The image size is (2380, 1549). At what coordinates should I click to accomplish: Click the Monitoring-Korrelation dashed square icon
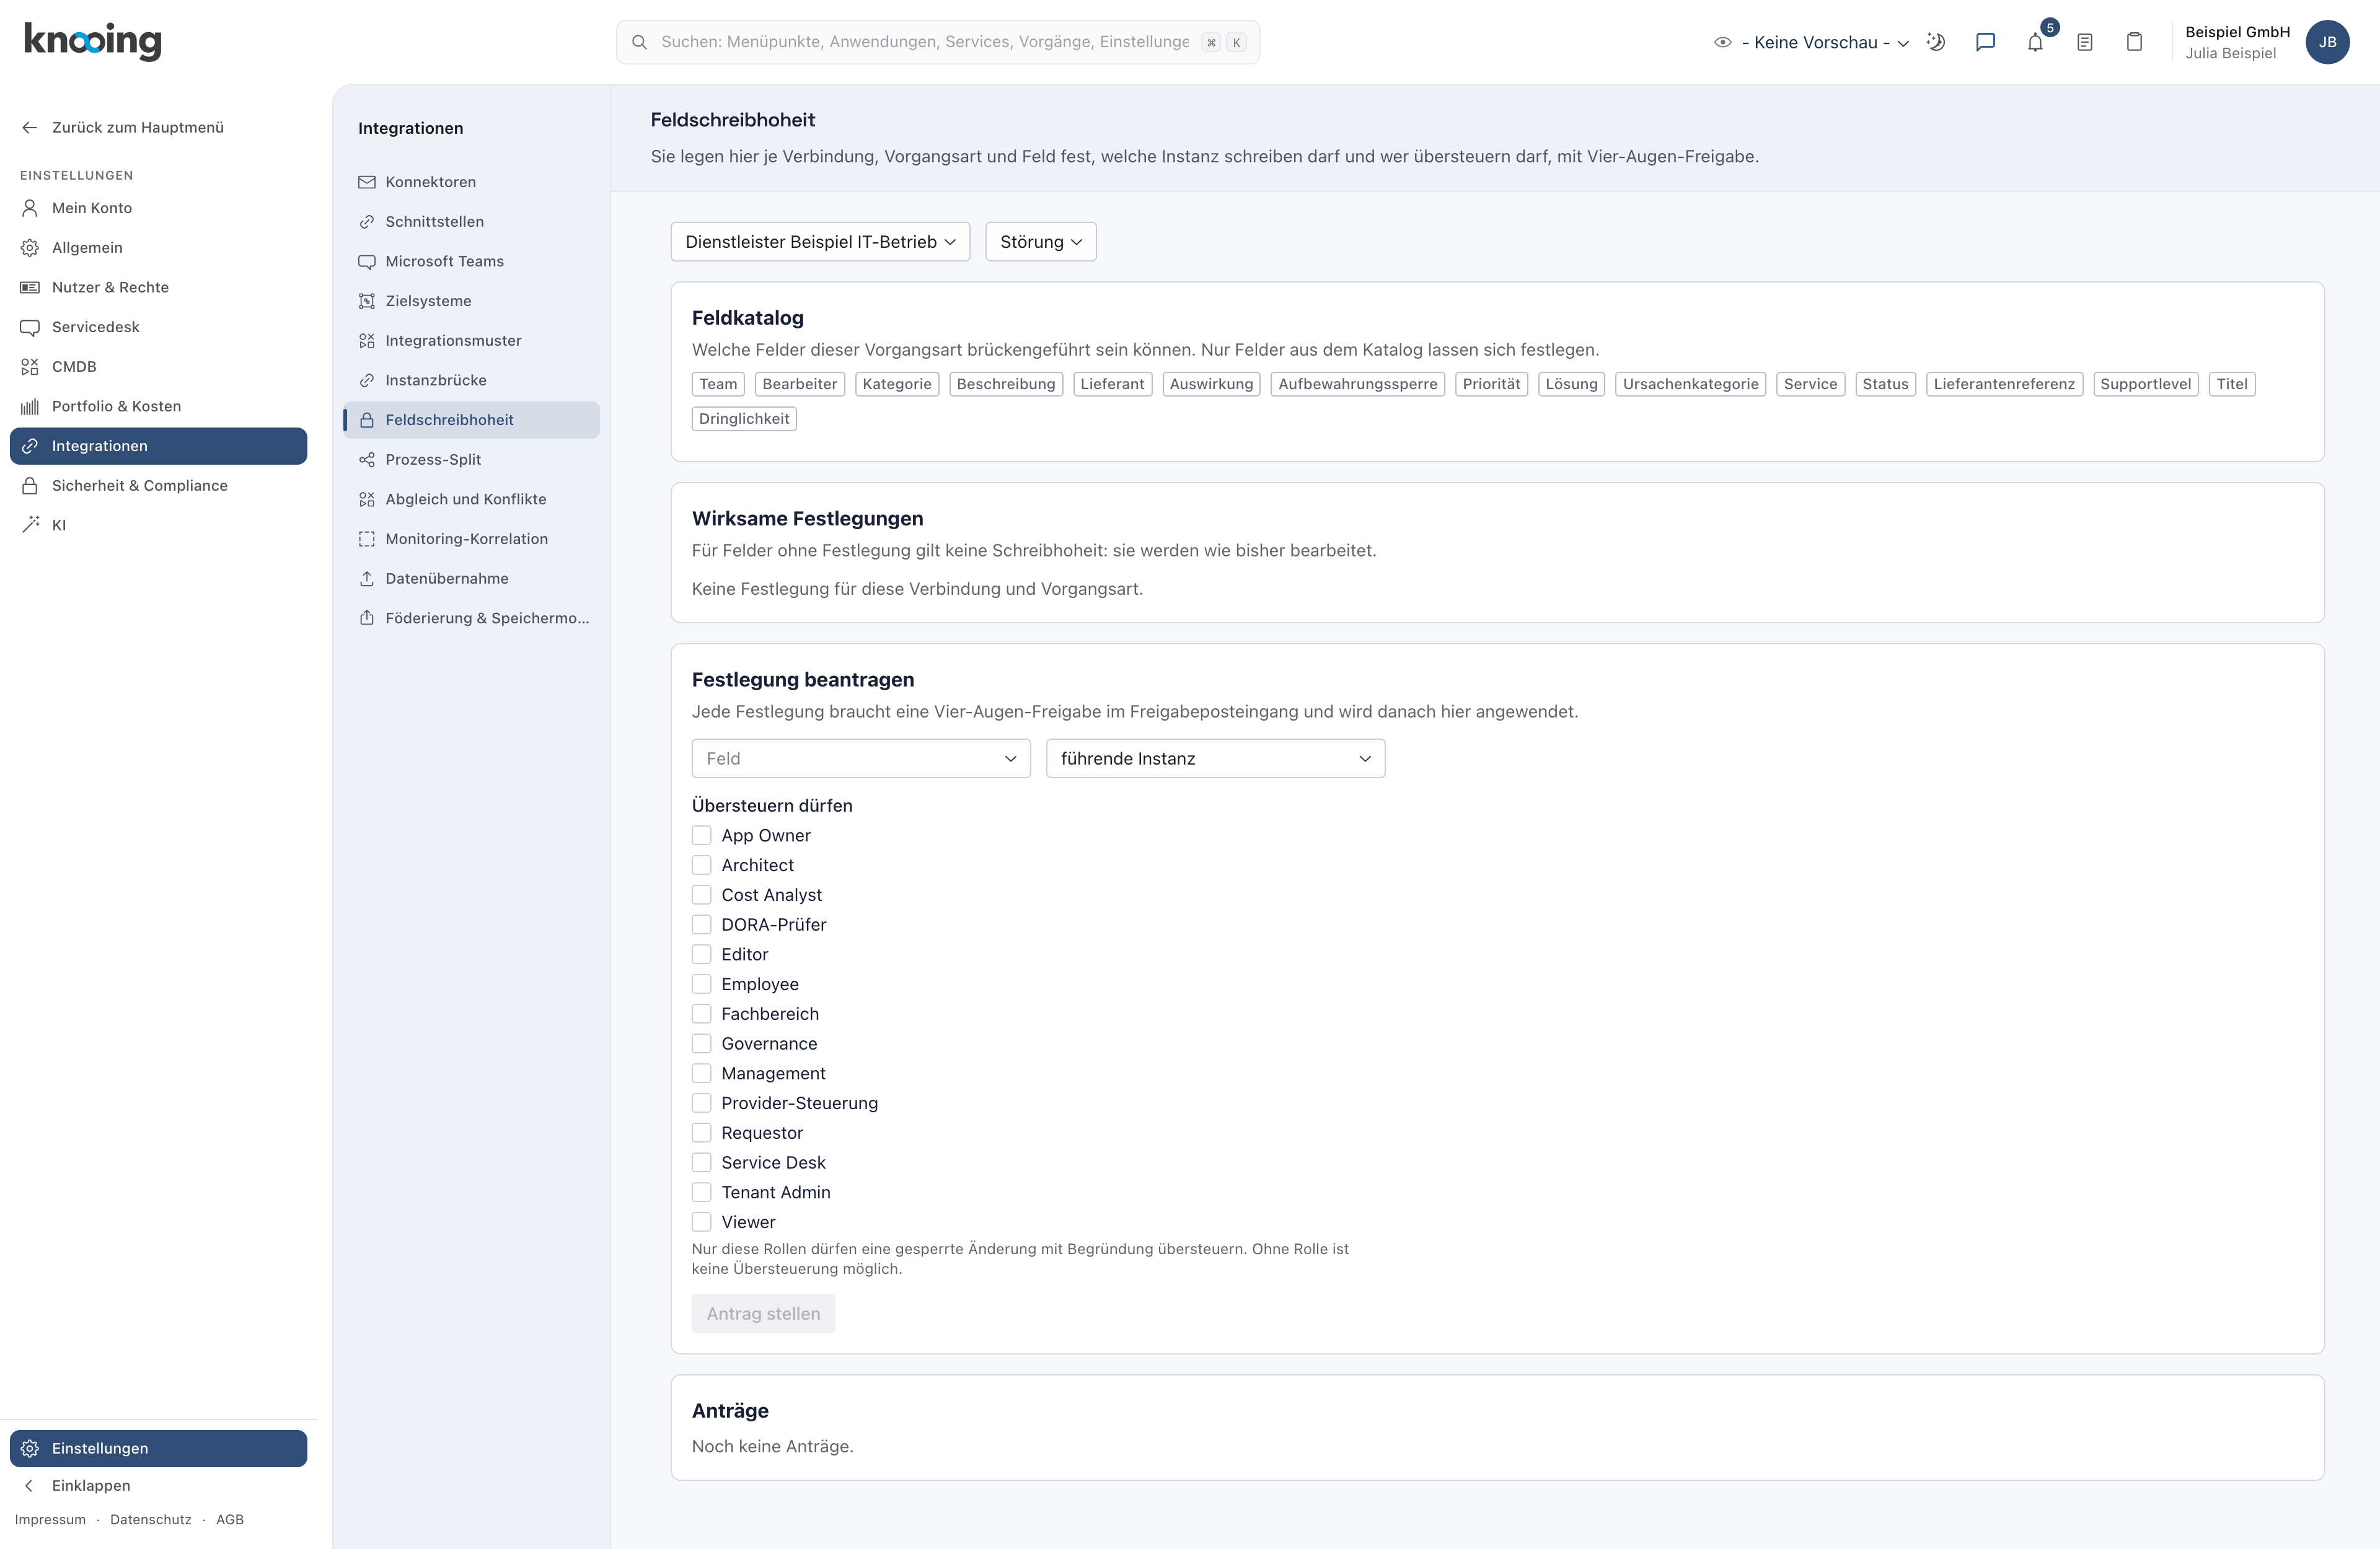367,539
